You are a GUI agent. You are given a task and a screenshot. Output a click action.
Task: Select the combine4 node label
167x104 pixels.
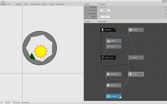[x=114, y=96]
